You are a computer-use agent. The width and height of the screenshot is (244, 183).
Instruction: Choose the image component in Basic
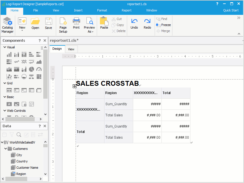point(17,104)
